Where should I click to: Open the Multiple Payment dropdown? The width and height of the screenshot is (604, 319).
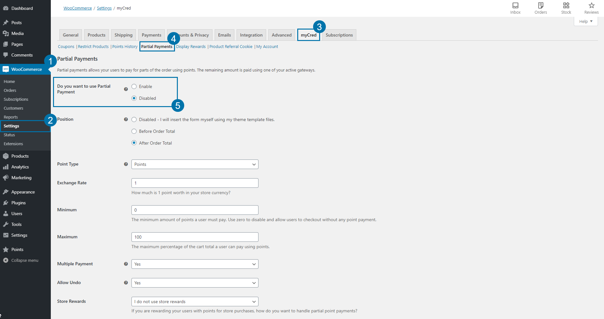point(195,264)
